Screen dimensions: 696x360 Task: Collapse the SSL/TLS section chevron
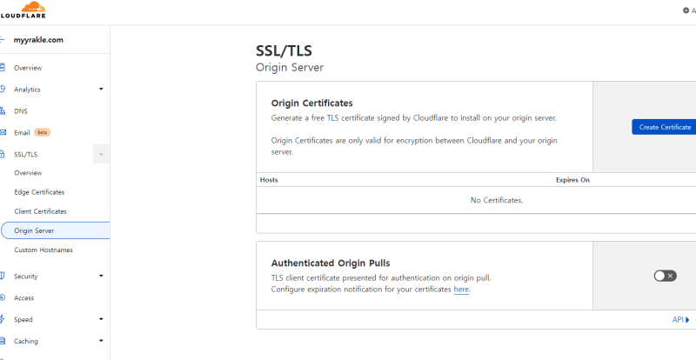tap(101, 155)
